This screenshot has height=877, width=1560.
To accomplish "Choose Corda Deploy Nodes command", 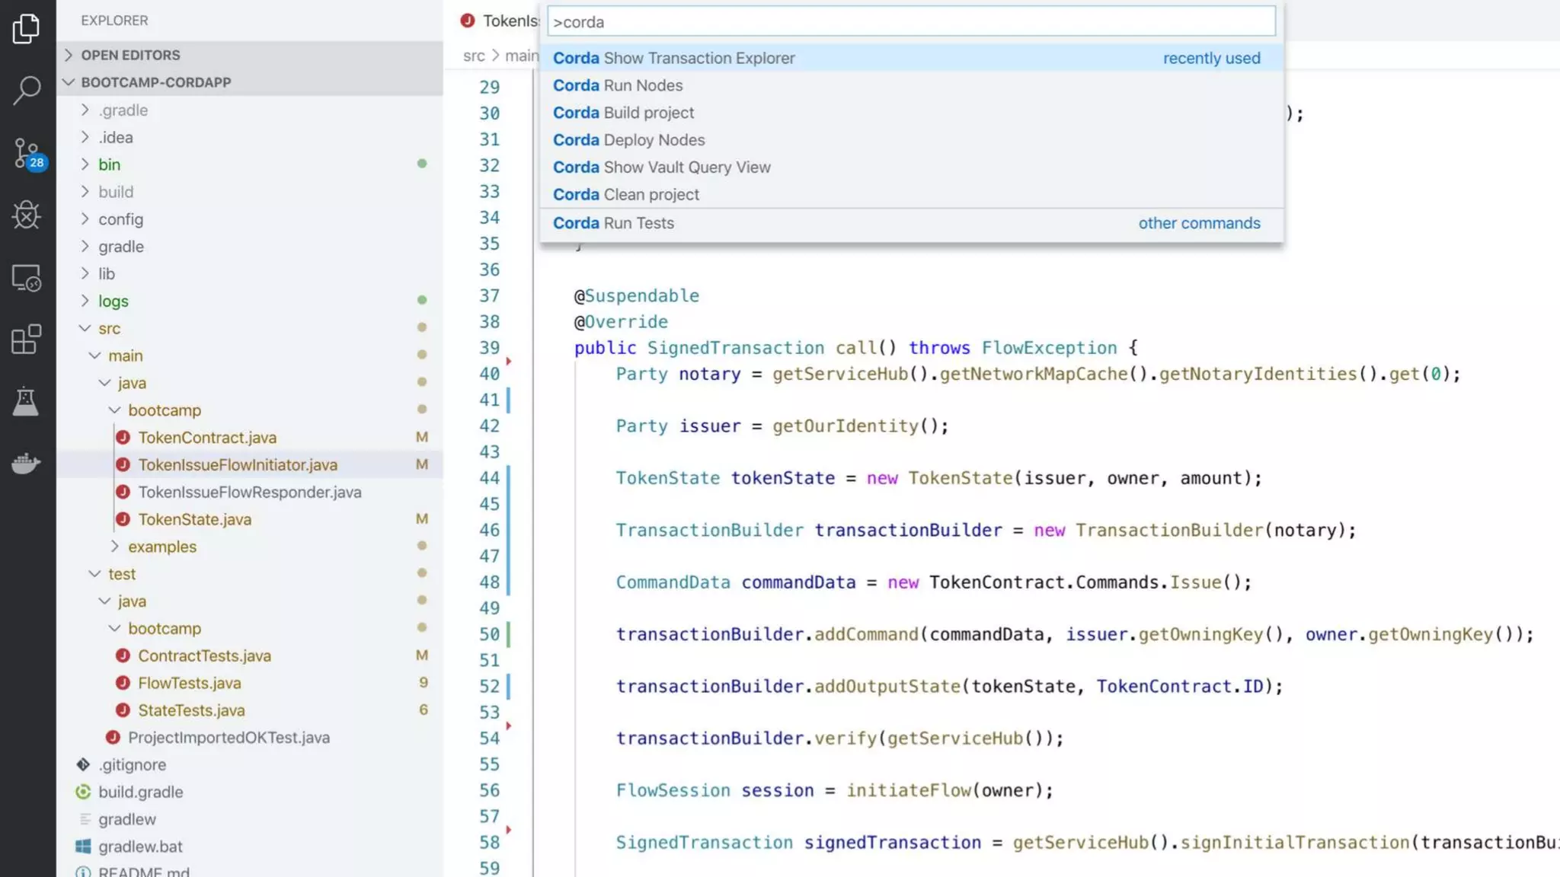I will click(628, 140).
